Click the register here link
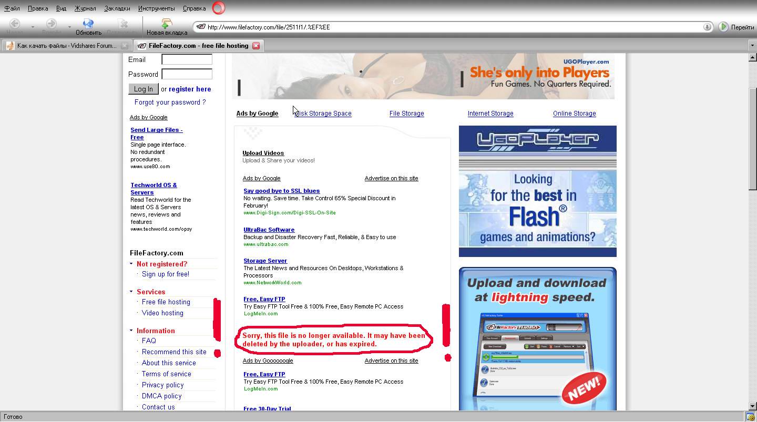The image size is (757, 422). click(x=190, y=89)
